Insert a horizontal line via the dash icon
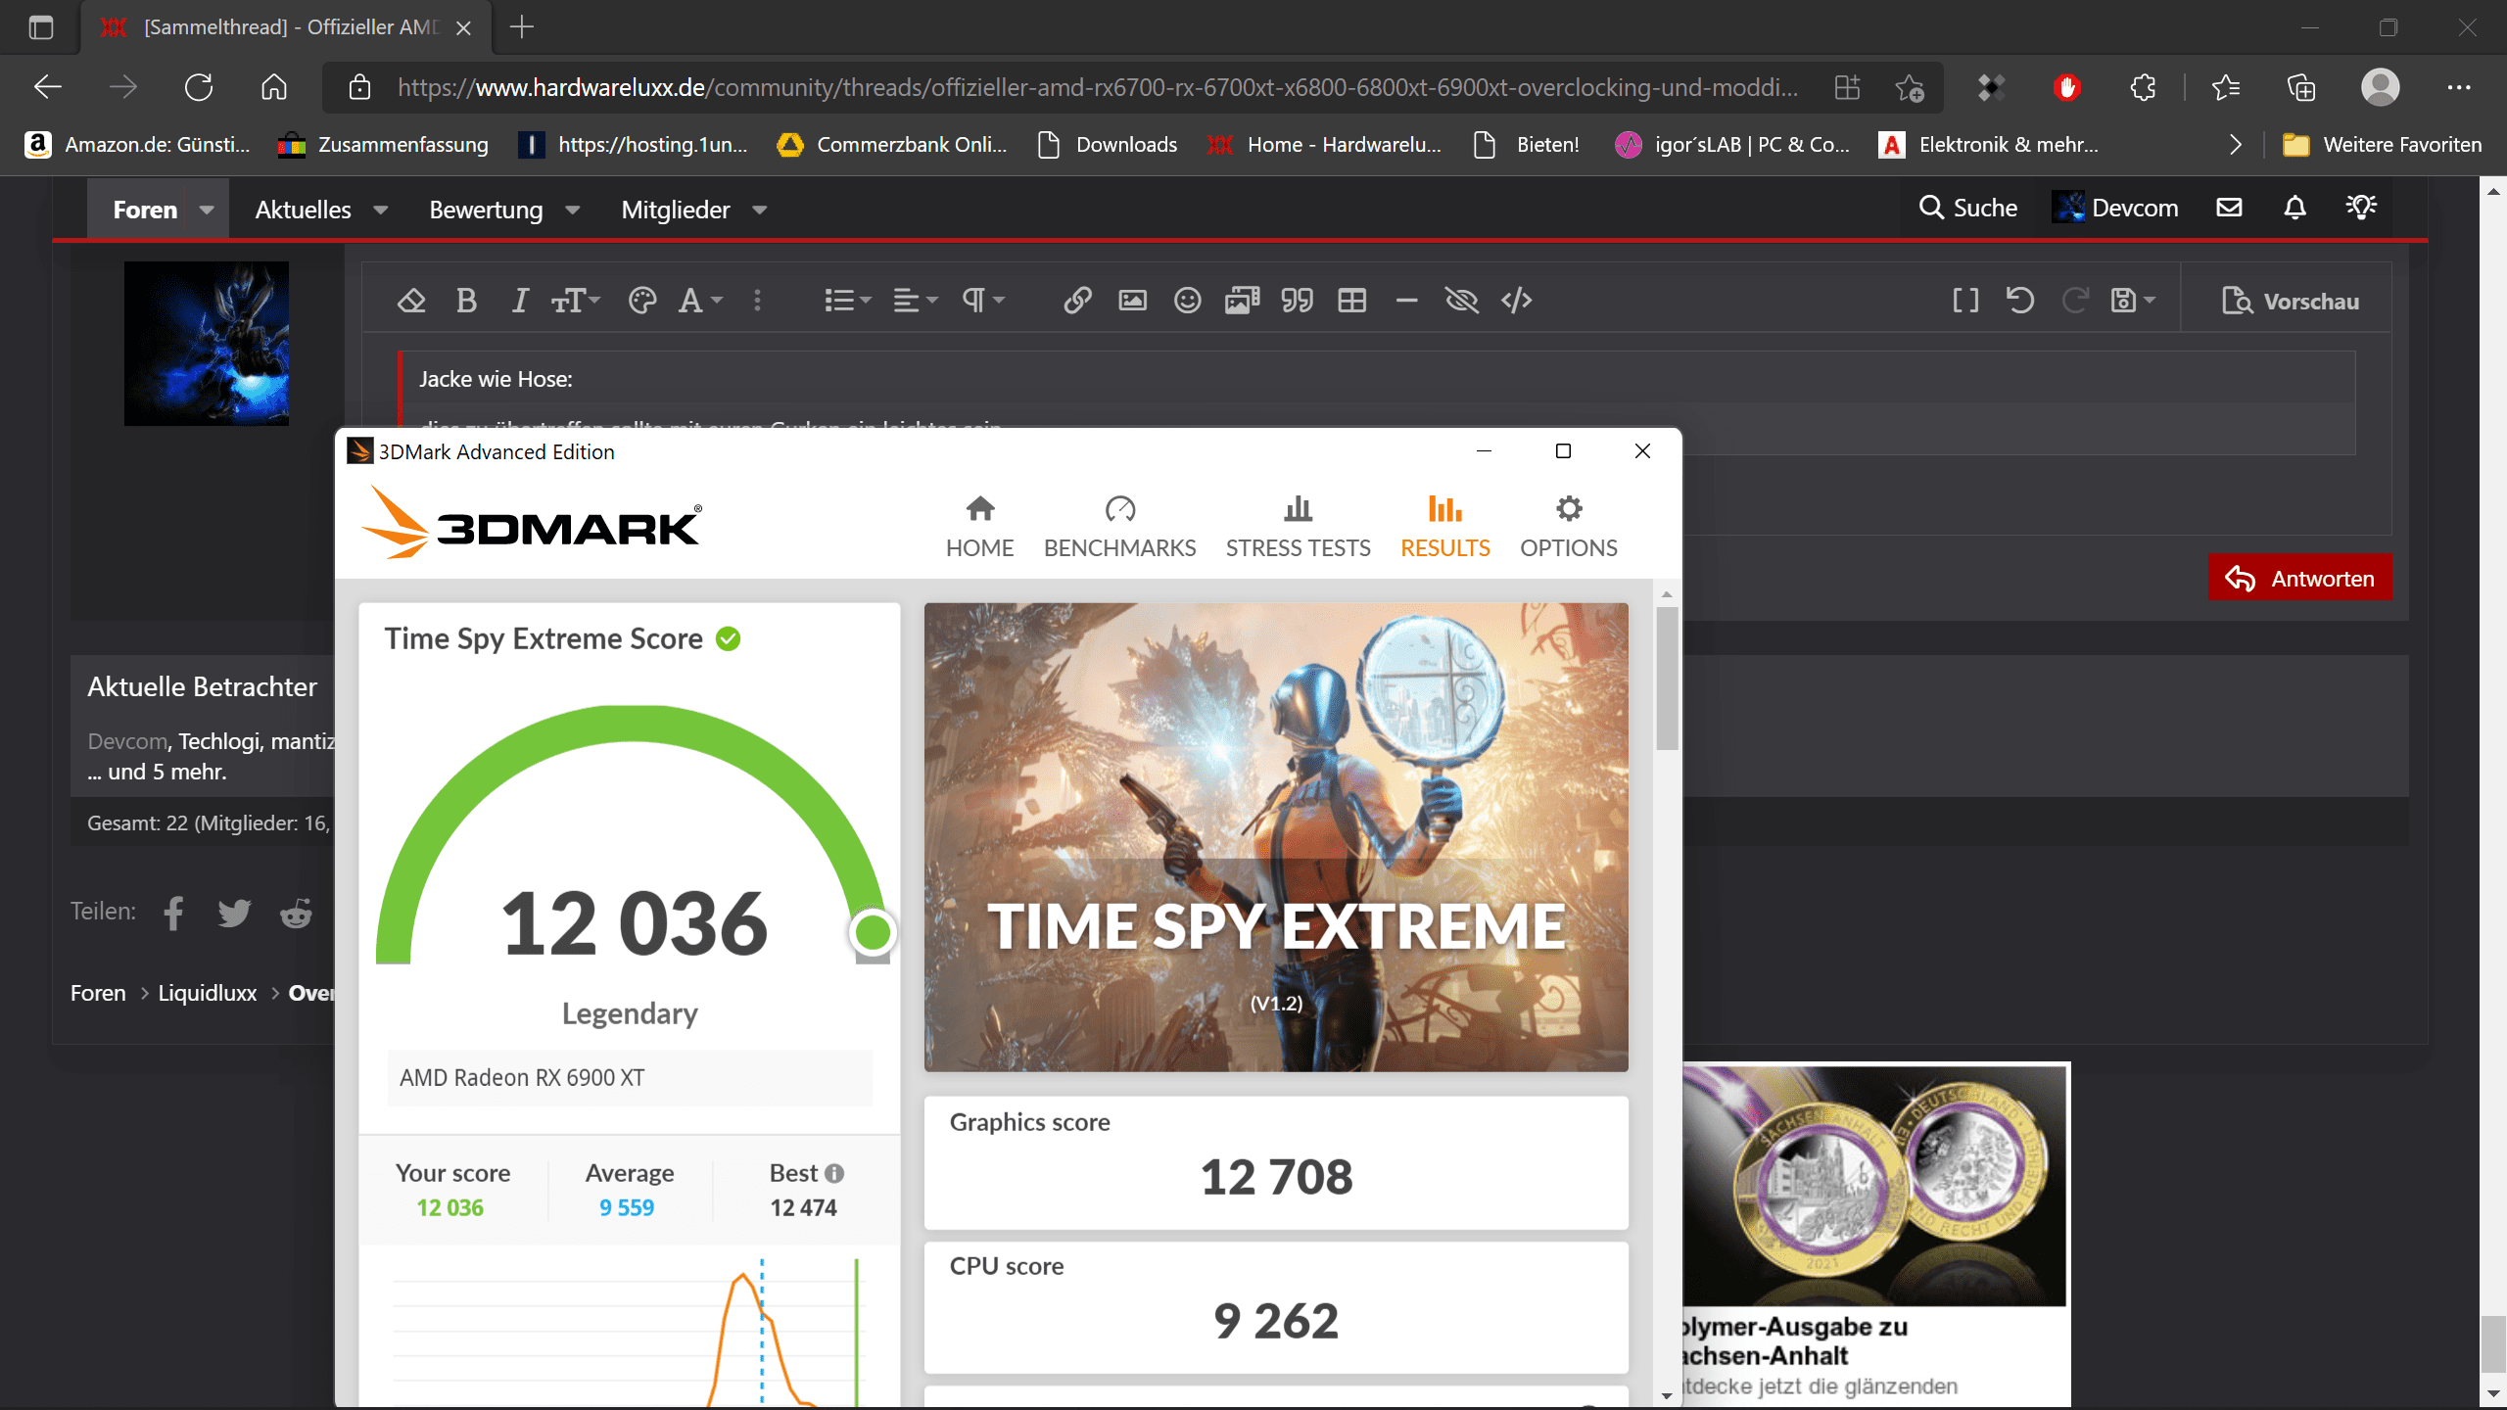 point(1406,301)
